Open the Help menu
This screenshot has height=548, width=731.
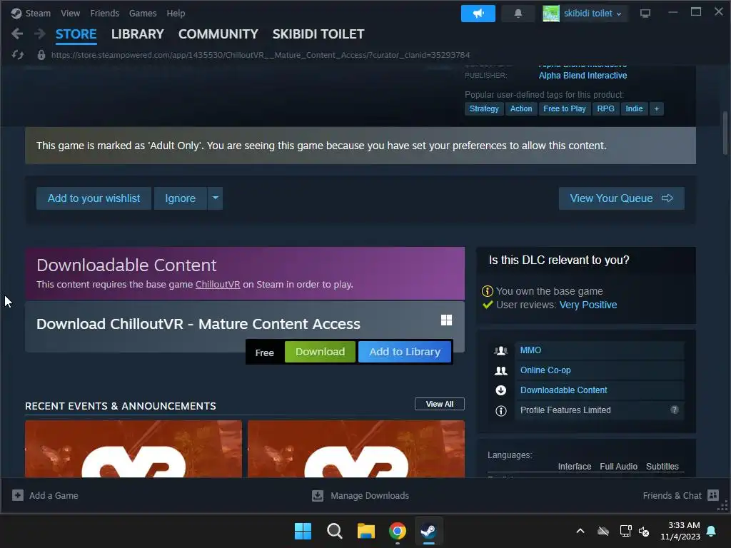pos(176,14)
